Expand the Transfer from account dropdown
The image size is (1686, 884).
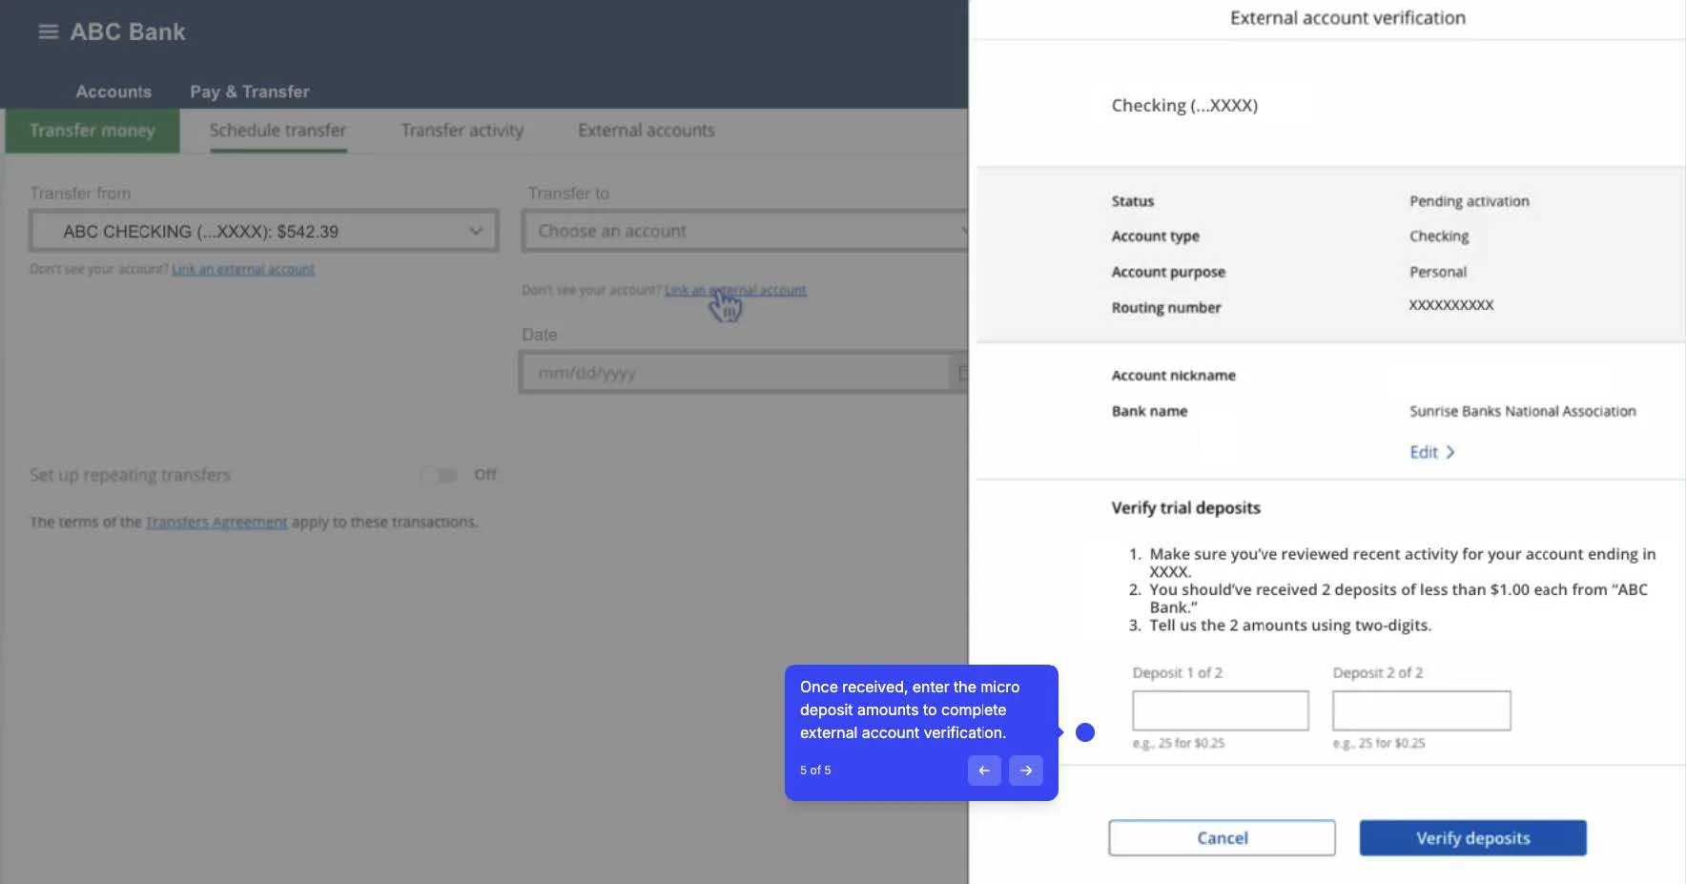click(264, 232)
